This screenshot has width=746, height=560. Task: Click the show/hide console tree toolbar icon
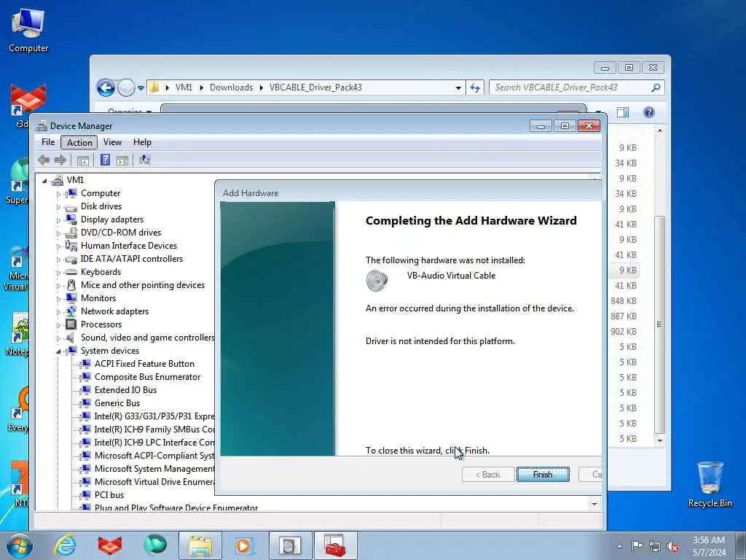click(83, 160)
